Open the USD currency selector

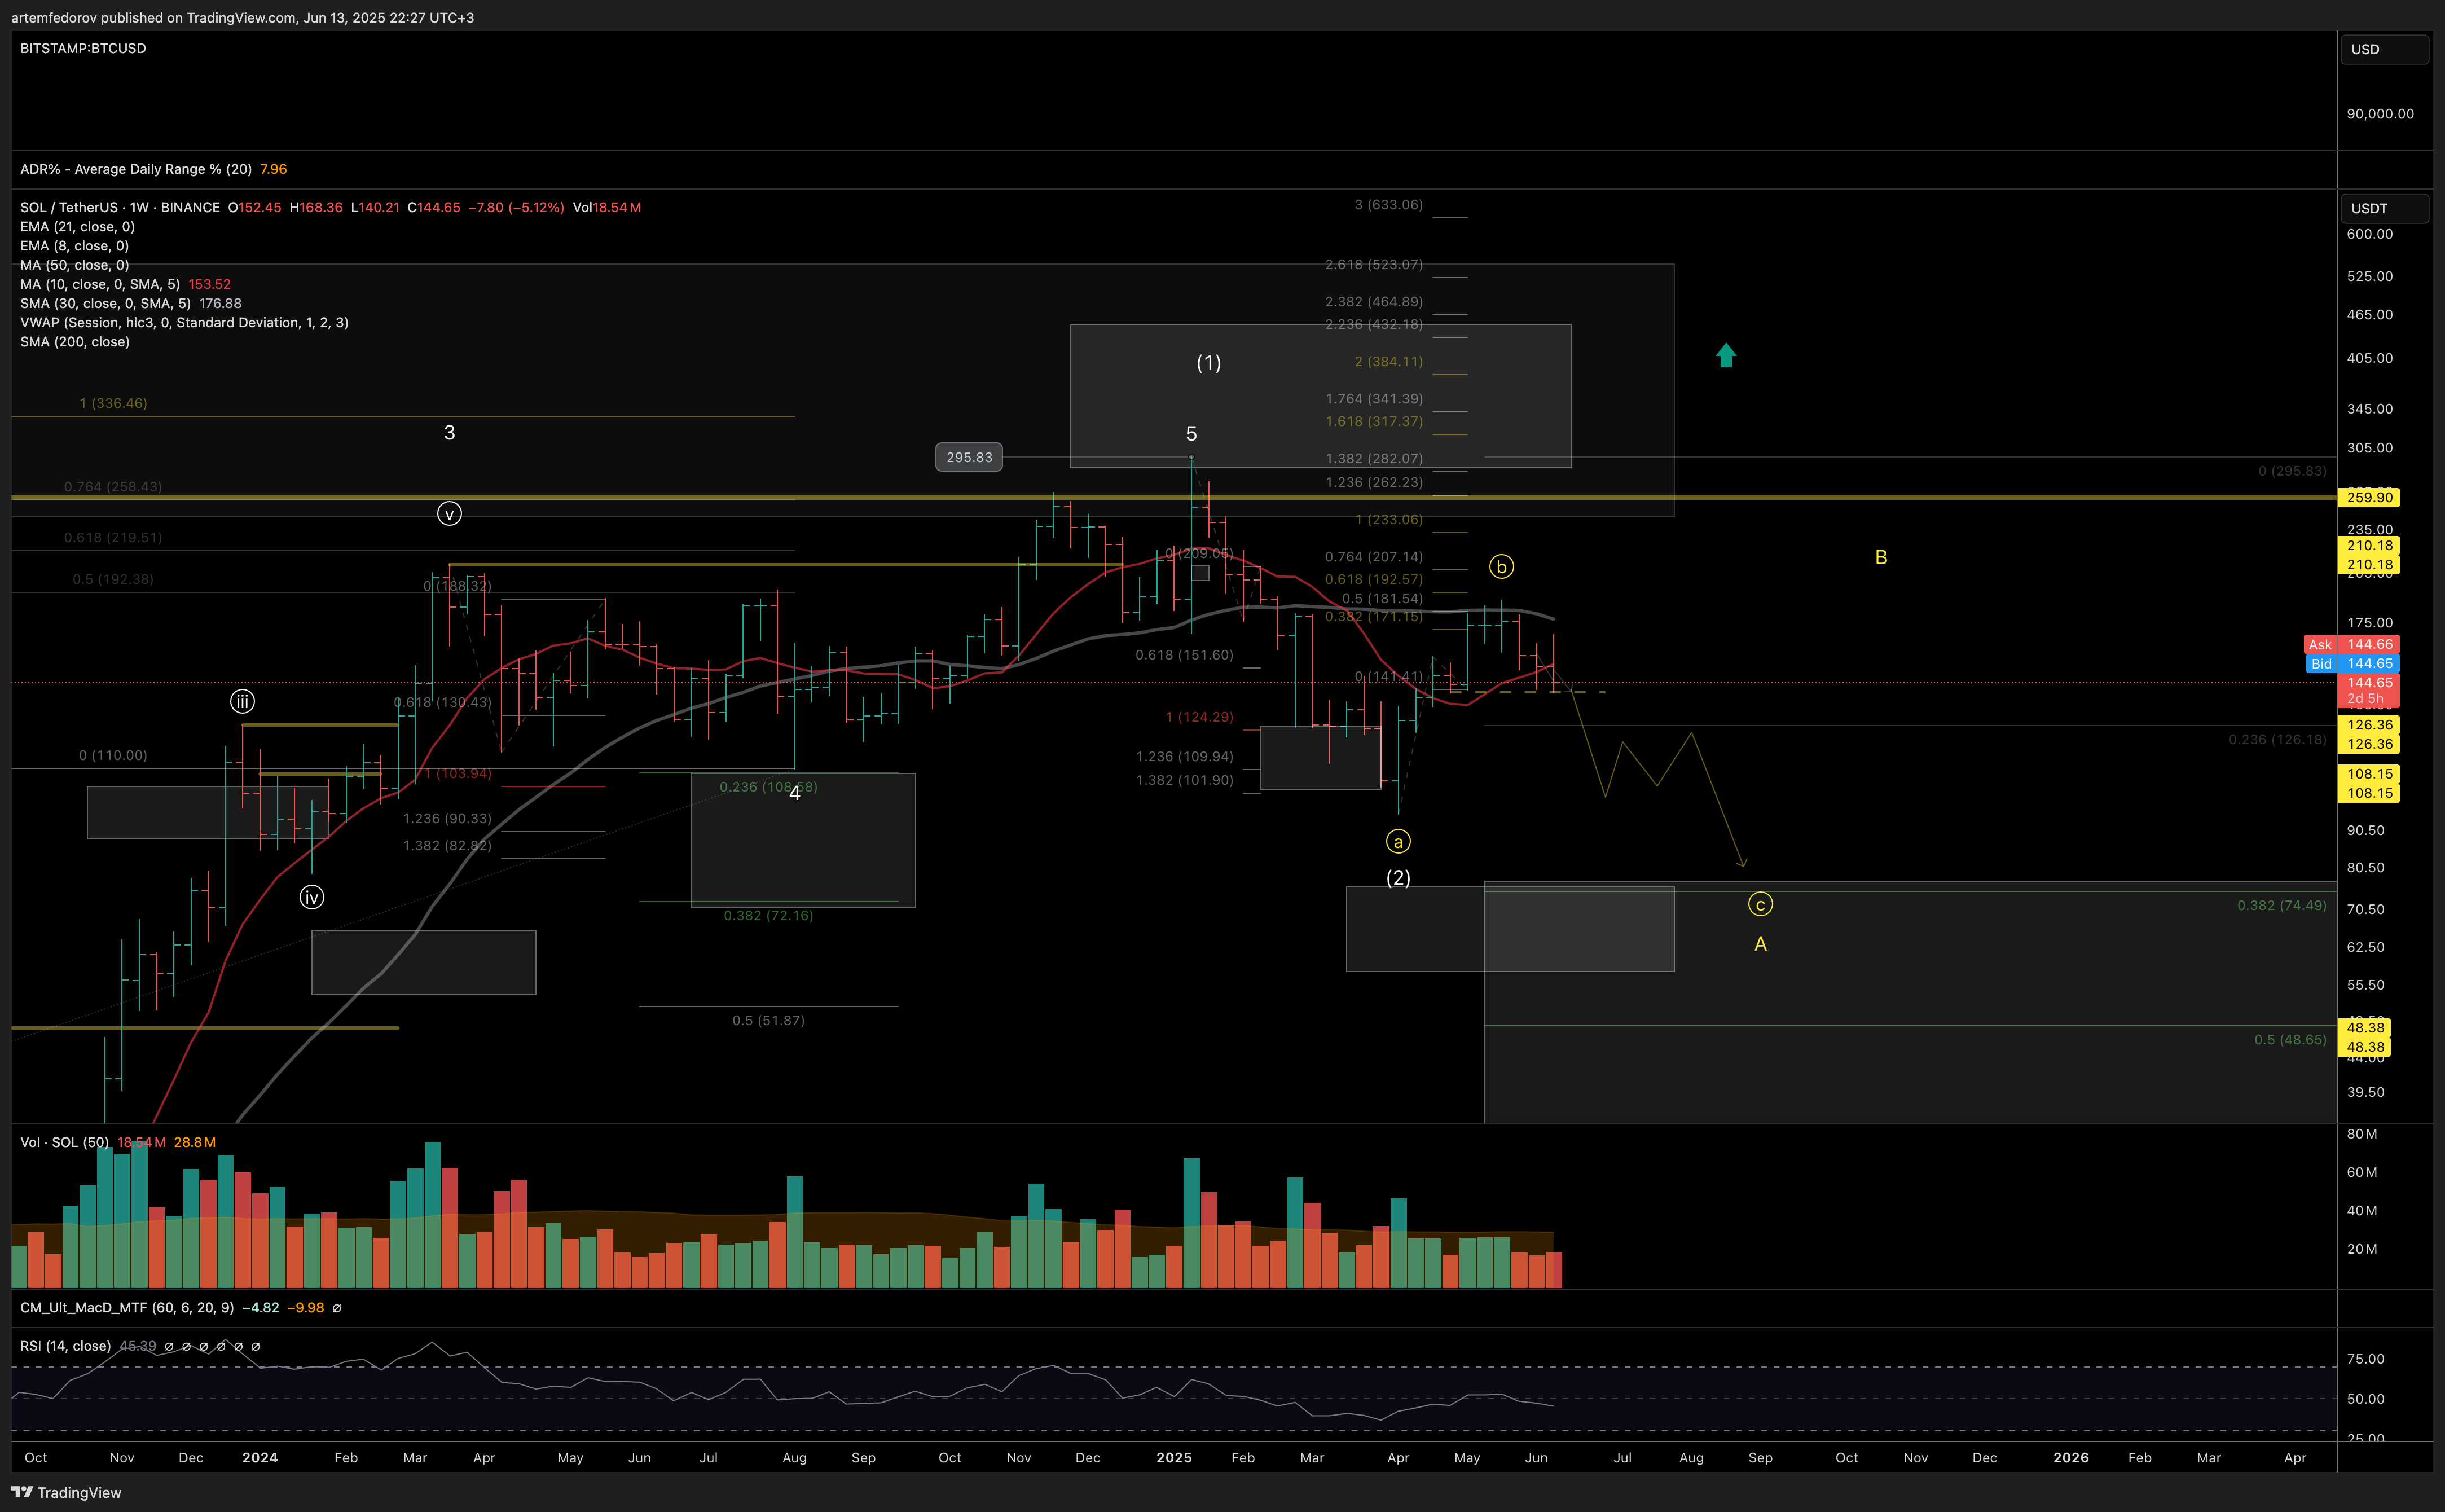point(2384,49)
